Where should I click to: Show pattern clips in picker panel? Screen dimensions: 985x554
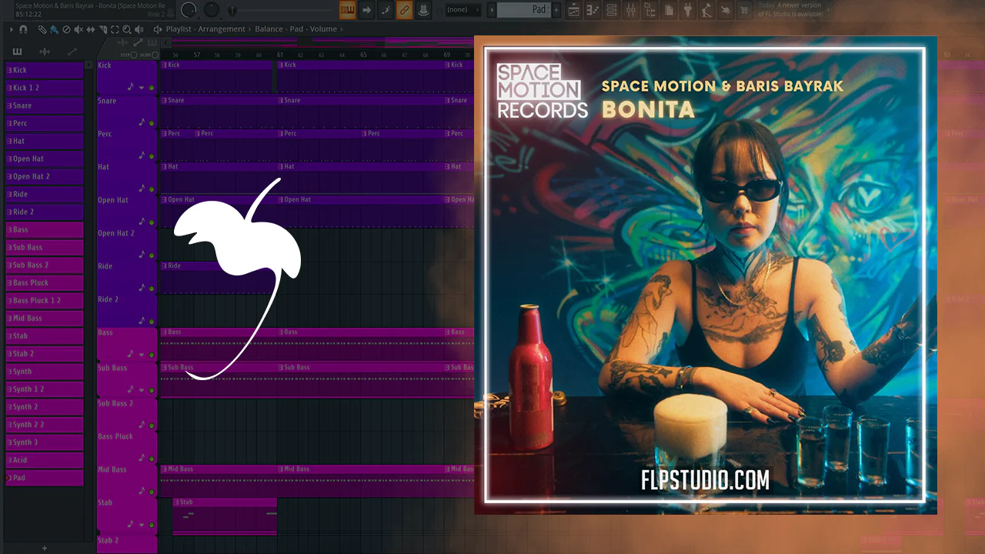[17, 52]
